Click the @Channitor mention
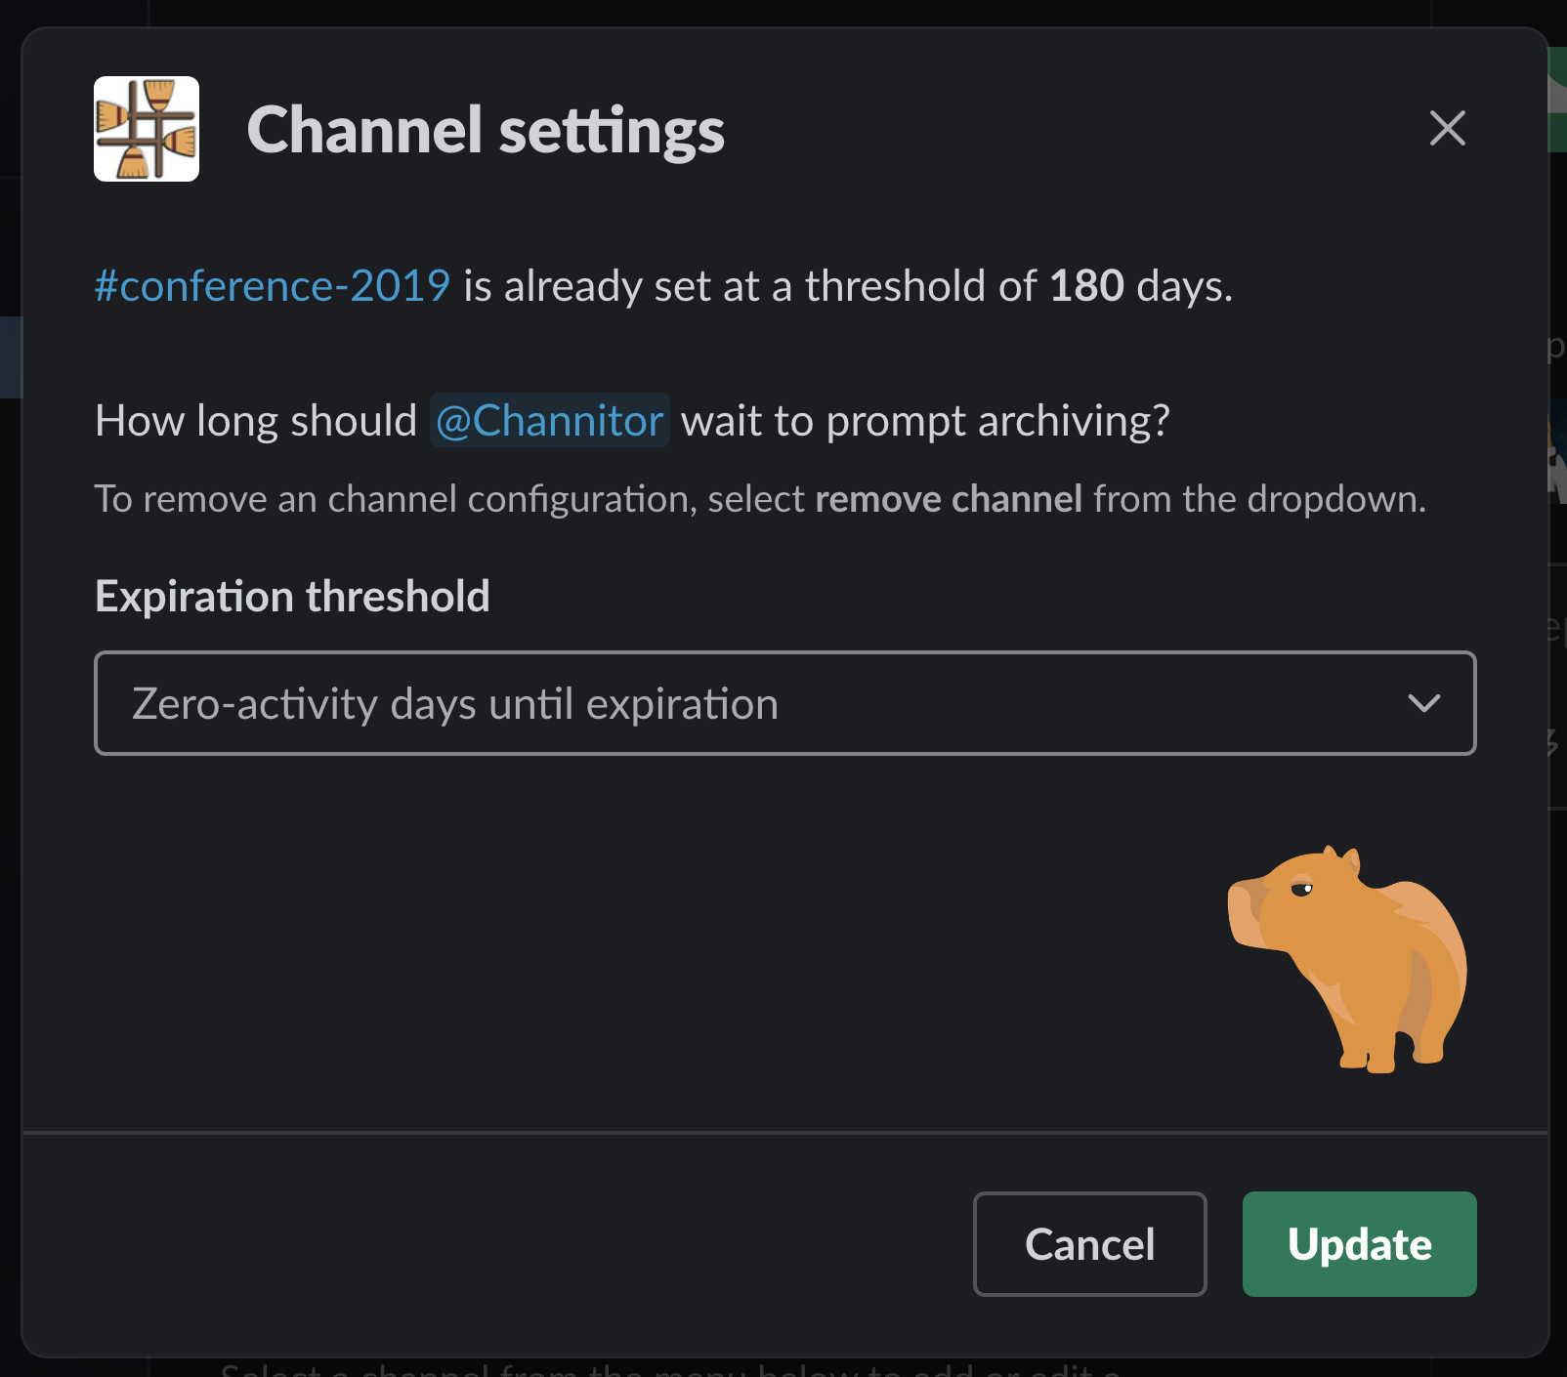The height and width of the screenshot is (1377, 1567). (x=550, y=421)
